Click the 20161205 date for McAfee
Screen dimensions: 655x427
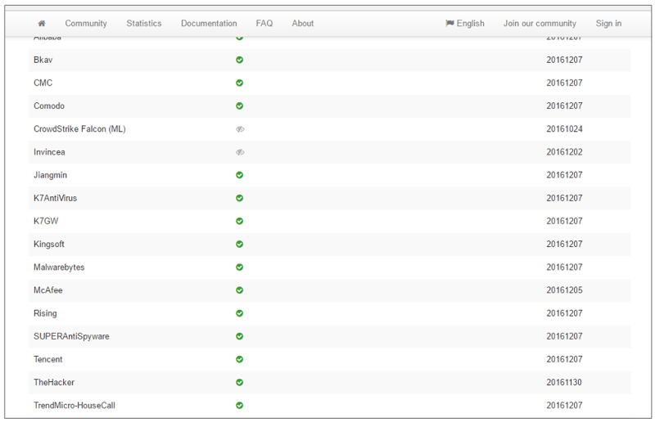(564, 290)
